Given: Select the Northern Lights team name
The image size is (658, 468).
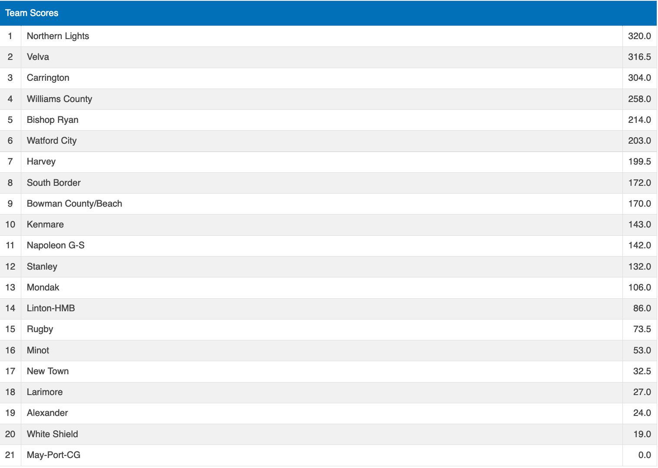Looking at the screenshot, I should [58, 36].
